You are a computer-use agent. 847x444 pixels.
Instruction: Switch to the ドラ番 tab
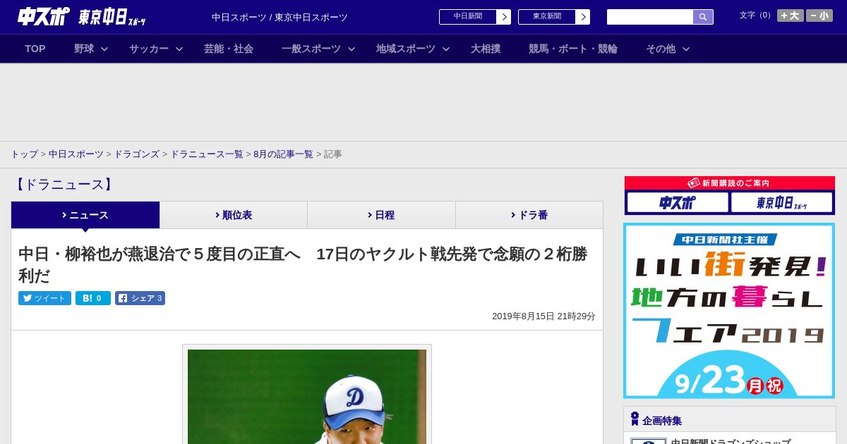[529, 215]
